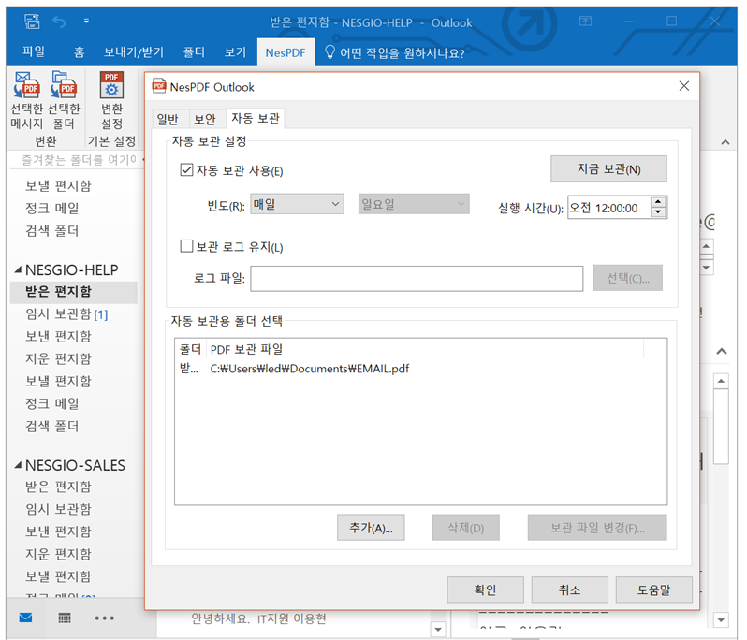
Task: Click the 추가 button to add folder
Action: coord(370,527)
